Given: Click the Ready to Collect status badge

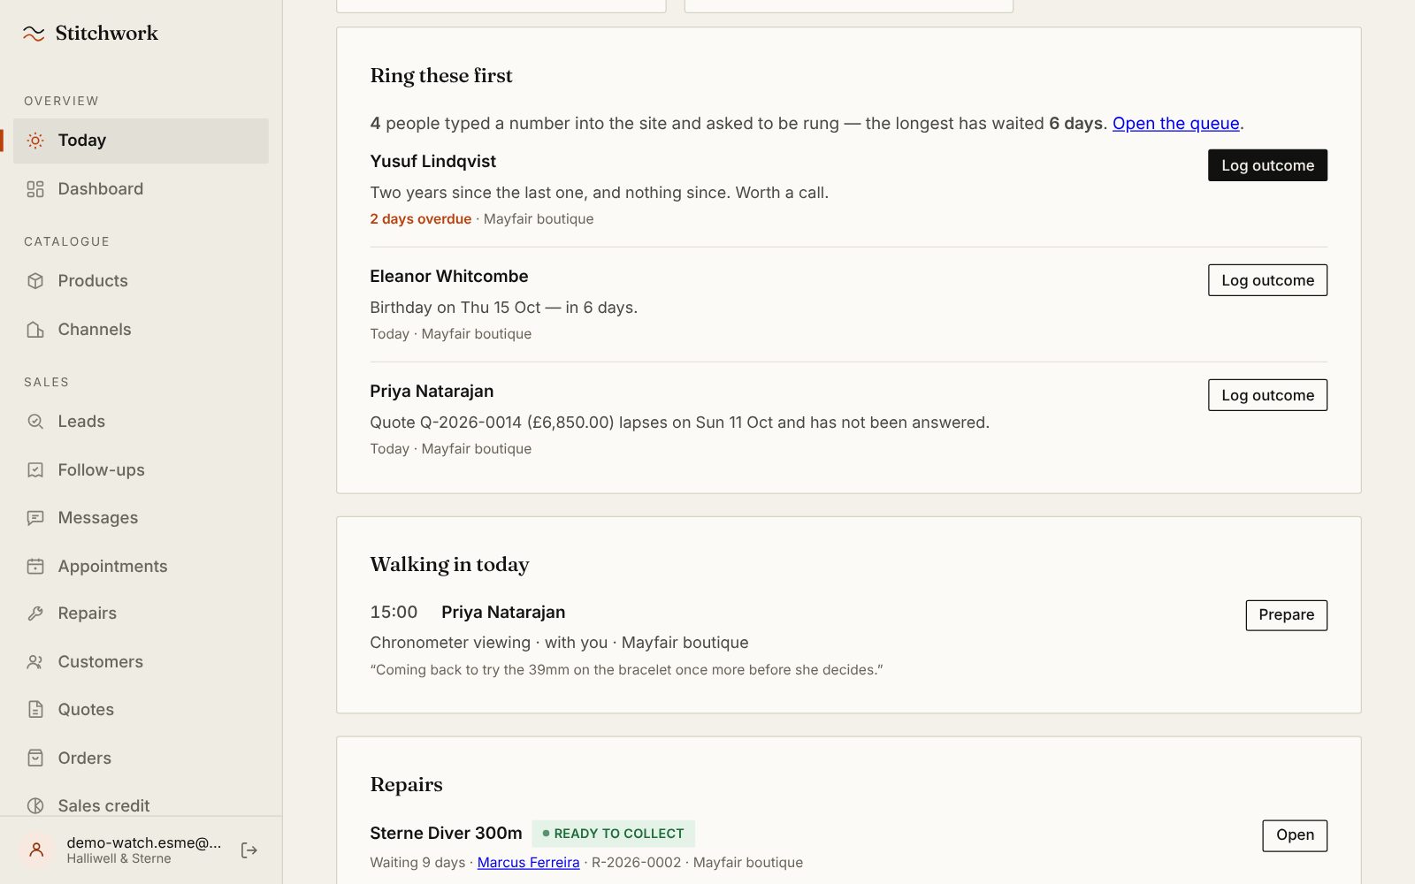Looking at the screenshot, I should [613, 834].
